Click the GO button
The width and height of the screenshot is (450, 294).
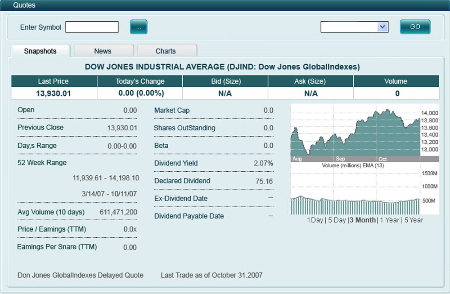point(415,27)
